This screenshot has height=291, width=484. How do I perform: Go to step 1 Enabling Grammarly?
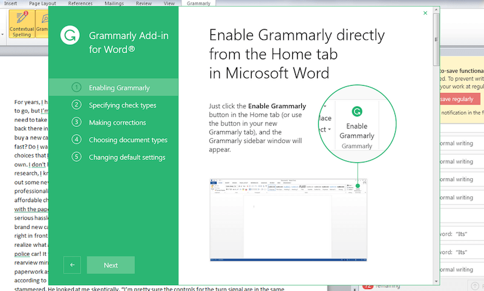(x=113, y=88)
